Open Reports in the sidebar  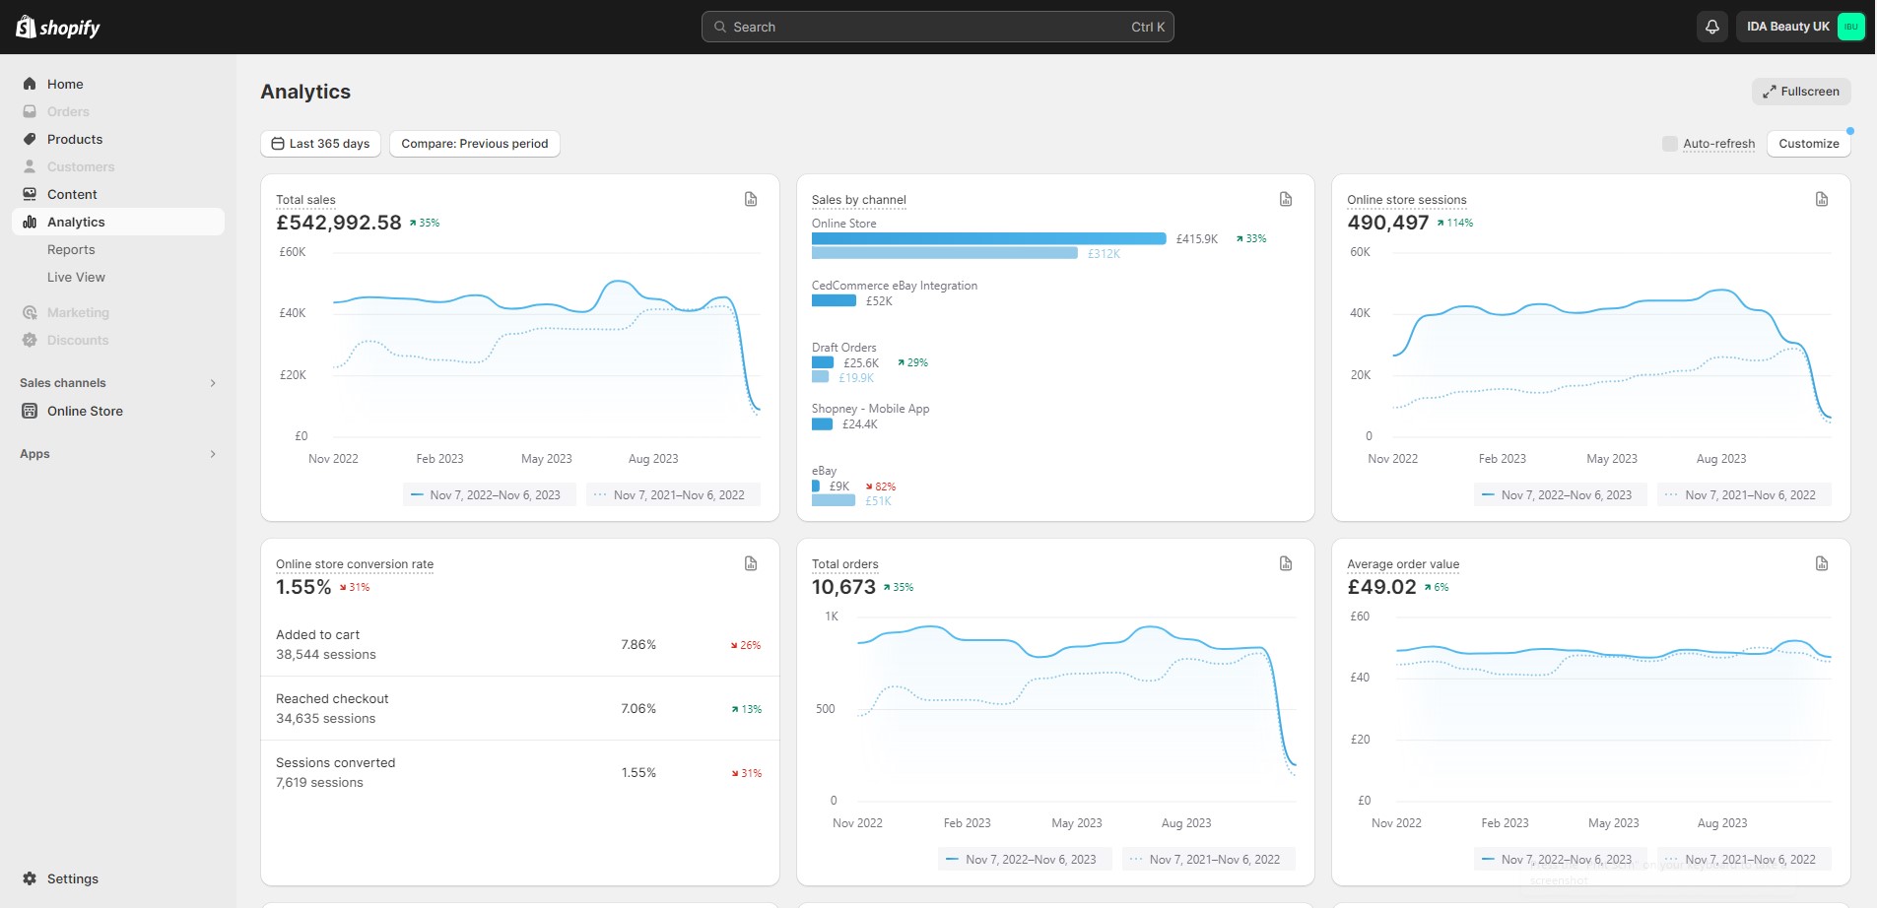pos(71,250)
